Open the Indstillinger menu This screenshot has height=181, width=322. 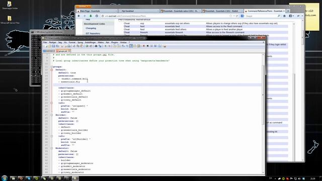[91, 42]
